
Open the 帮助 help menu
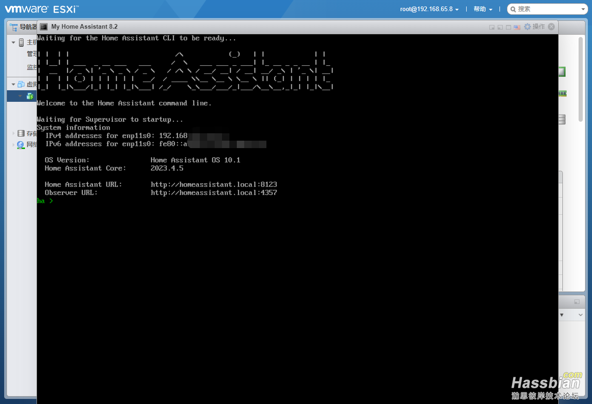point(483,9)
